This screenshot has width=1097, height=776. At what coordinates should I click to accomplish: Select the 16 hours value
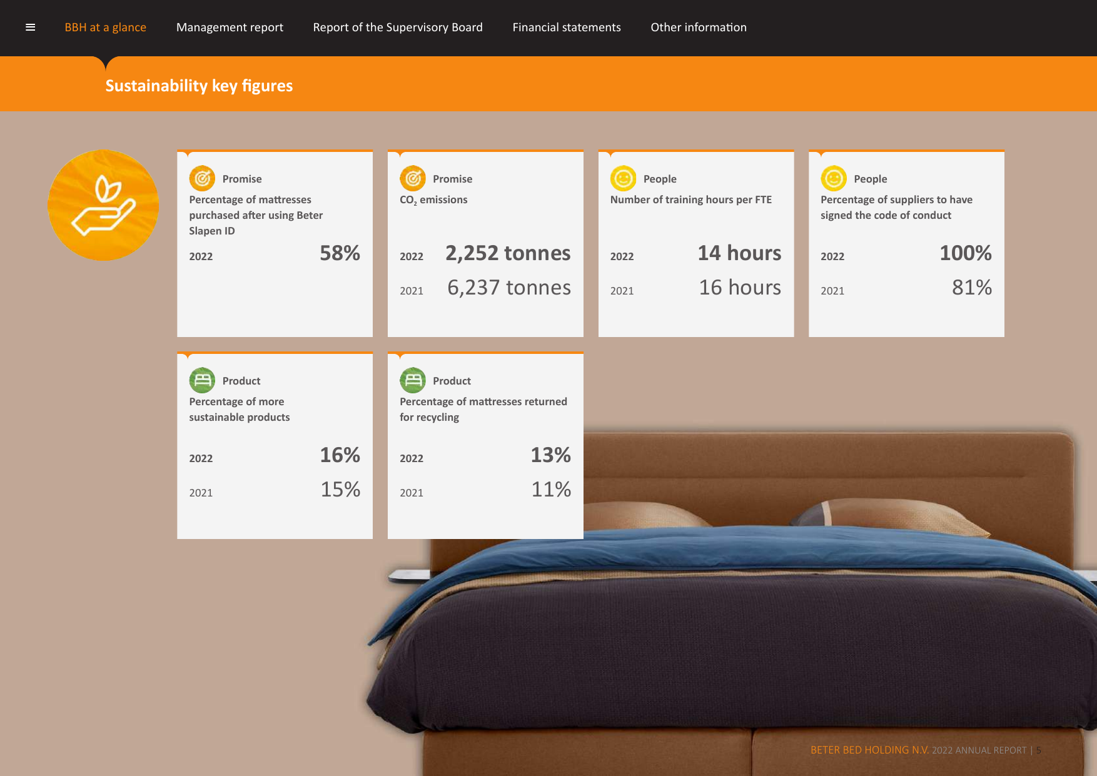[740, 287]
